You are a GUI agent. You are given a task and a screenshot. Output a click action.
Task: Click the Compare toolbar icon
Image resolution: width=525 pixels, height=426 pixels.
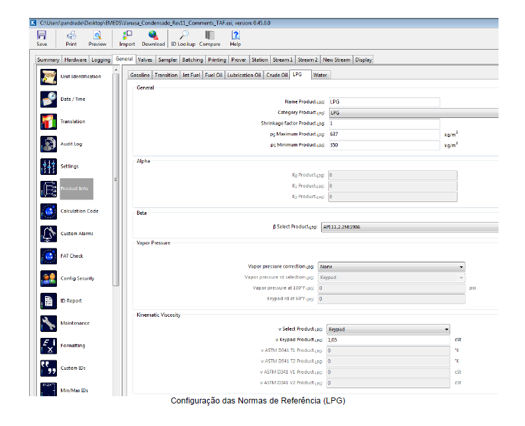coord(210,35)
